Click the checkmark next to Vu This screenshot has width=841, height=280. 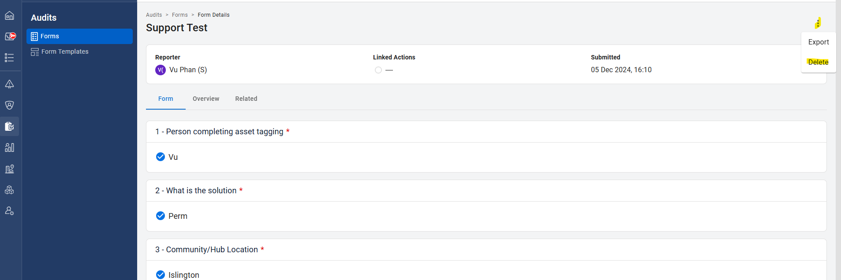[x=161, y=157]
